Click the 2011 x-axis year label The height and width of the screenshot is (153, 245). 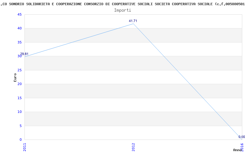click(25, 147)
